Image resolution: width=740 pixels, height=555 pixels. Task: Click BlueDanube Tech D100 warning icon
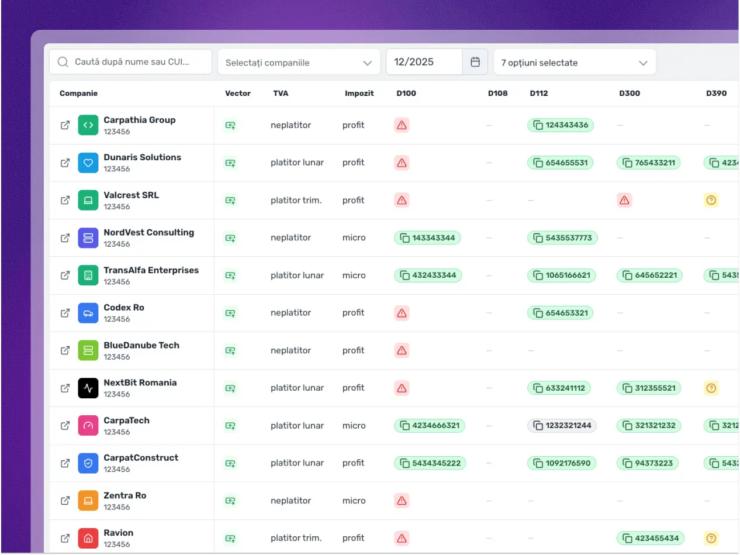(402, 350)
